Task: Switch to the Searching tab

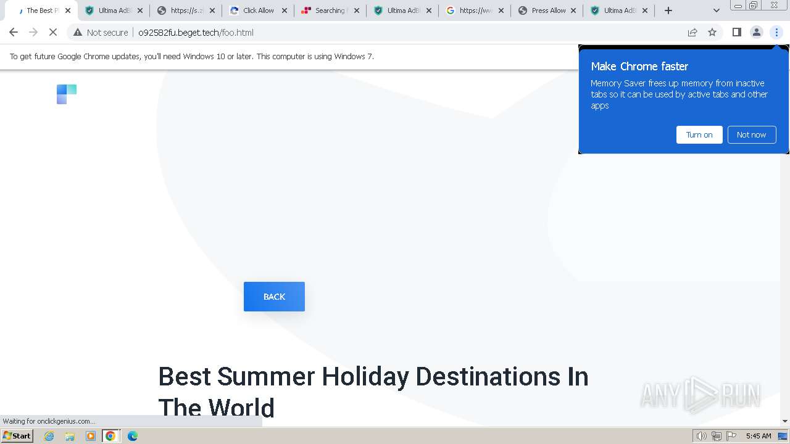Action: [331, 10]
